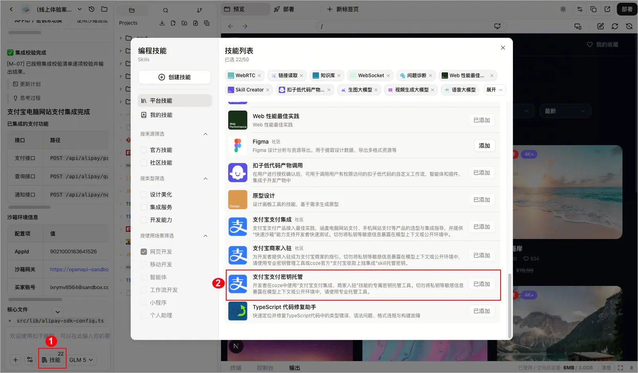Switch to the 预览 tab
The width and height of the screenshot is (638, 373).
tap(245, 9)
